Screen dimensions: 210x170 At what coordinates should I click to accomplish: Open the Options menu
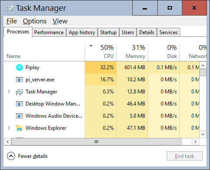35,21
